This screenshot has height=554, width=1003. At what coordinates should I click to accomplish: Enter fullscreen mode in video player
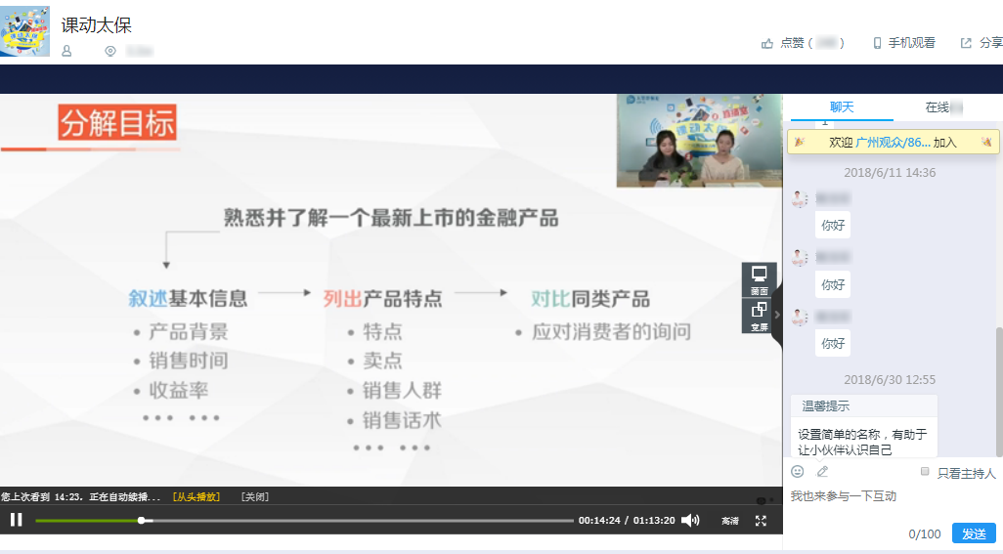click(761, 521)
